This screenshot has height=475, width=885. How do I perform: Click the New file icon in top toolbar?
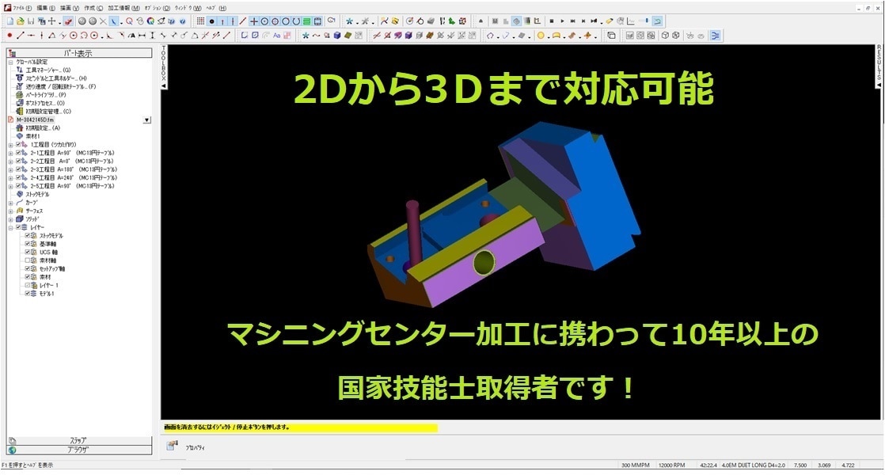coord(9,21)
